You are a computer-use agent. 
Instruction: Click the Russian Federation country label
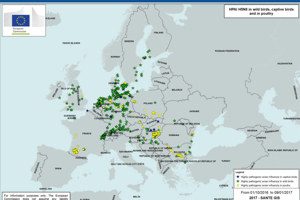227,51
